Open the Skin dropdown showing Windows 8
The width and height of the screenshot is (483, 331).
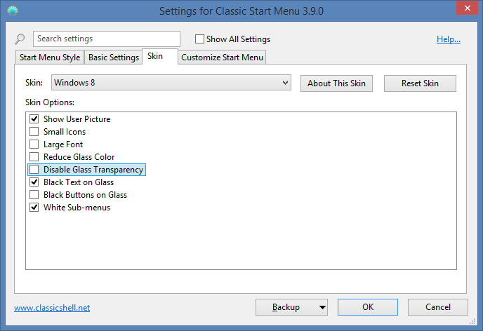(x=171, y=83)
